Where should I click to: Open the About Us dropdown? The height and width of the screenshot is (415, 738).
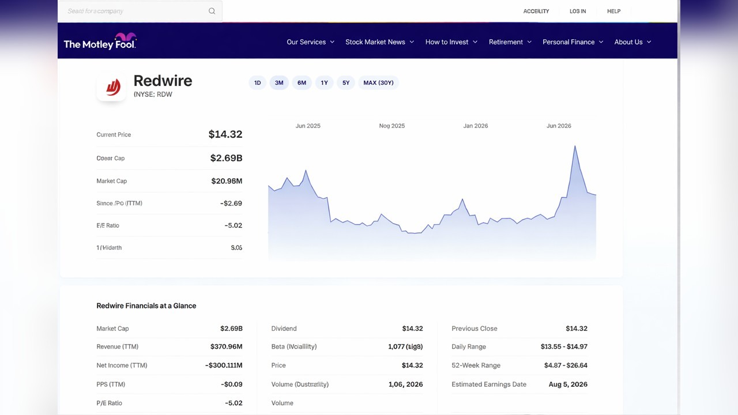pos(632,42)
